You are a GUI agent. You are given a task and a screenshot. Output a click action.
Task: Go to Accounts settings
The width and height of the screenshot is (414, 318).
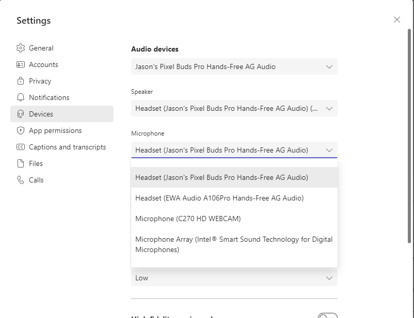[x=62, y=64]
